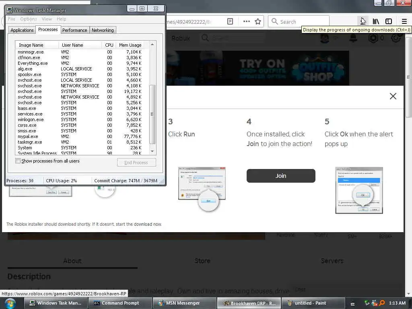Open Task Manager View menu
The height and width of the screenshot is (309, 412).
point(47,19)
